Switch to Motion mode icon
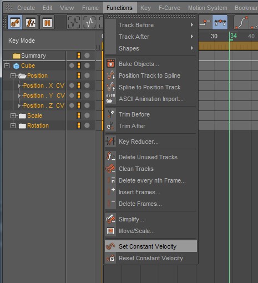The image size is (258, 283). tap(47, 23)
